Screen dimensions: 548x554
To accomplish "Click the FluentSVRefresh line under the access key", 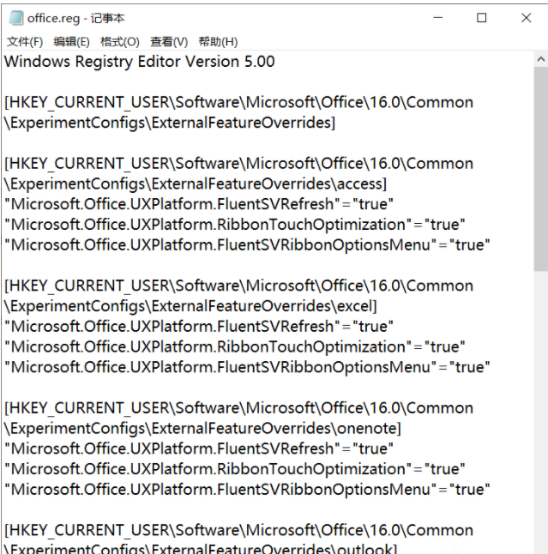I will coord(199,204).
